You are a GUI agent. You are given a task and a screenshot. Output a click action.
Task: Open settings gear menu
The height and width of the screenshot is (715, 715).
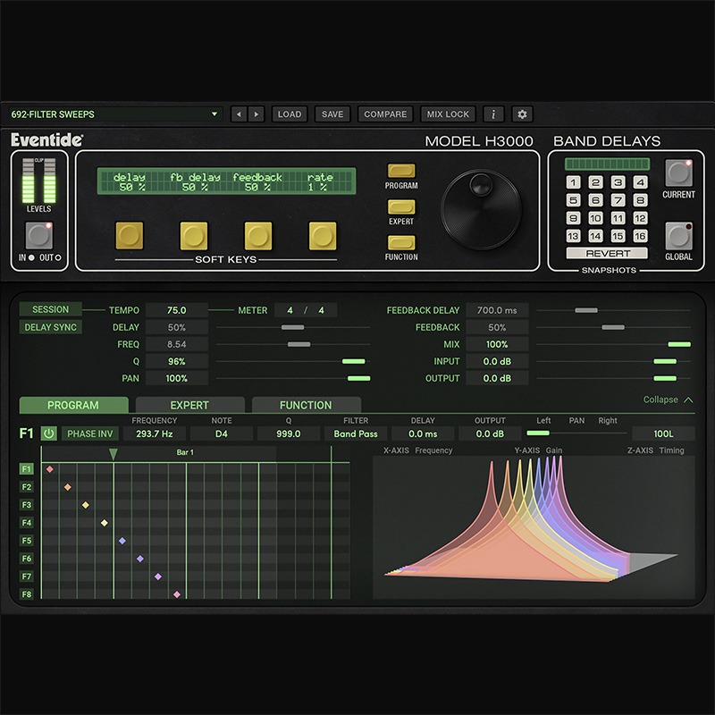click(522, 114)
